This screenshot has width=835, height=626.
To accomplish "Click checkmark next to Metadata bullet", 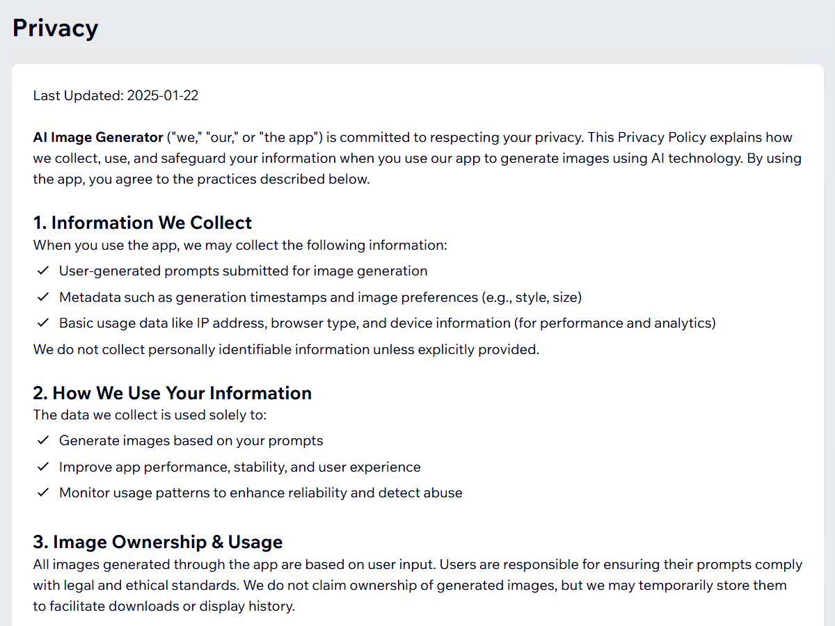I will (x=44, y=297).
